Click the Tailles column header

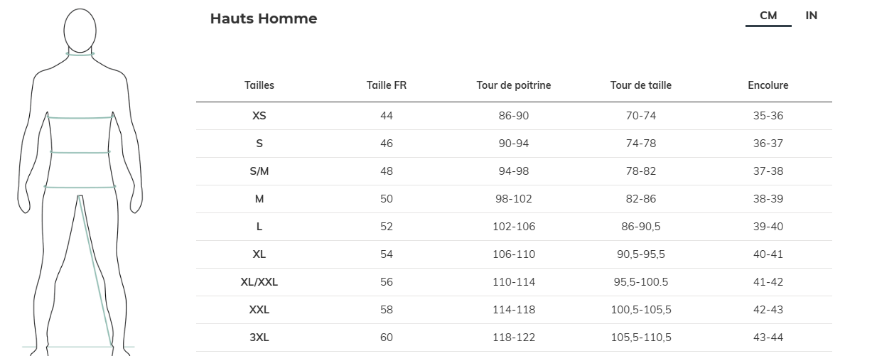click(259, 85)
